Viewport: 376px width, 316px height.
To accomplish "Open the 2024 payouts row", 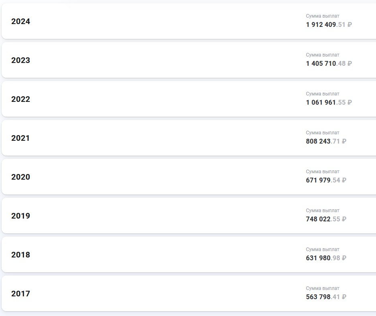I will pos(189,21).
